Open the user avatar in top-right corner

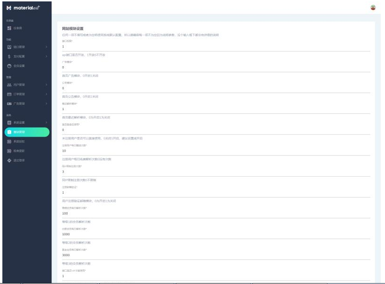pyautogui.click(x=373, y=7)
